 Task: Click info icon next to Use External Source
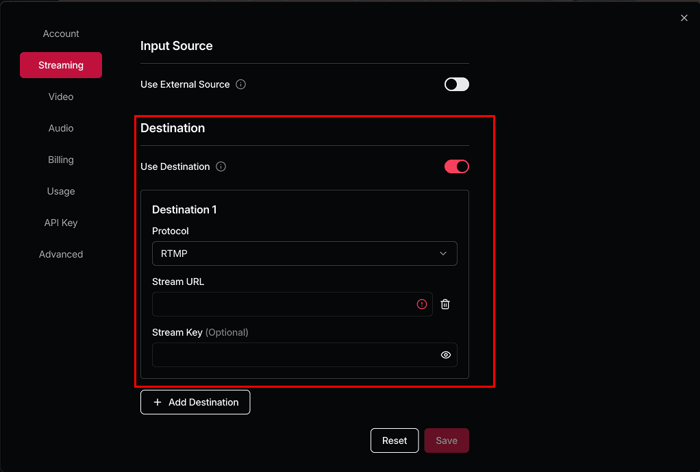[x=240, y=84]
